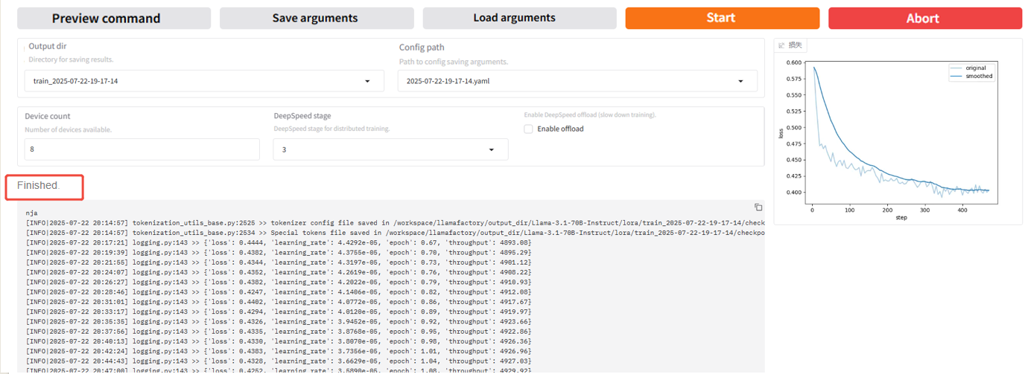Click the copy icon in log output

click(758, 207)
